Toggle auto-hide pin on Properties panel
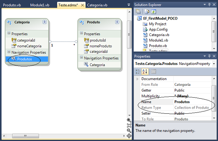This screenshot has height=141, width=218. point(209,56)
